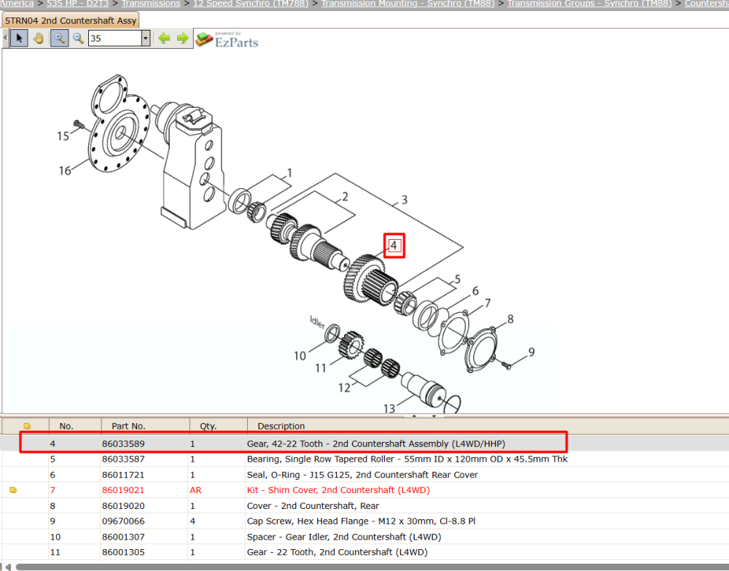Select part number 86001305

[123, 552]
